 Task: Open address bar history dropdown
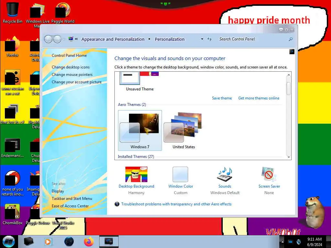(x=202, y=39)
